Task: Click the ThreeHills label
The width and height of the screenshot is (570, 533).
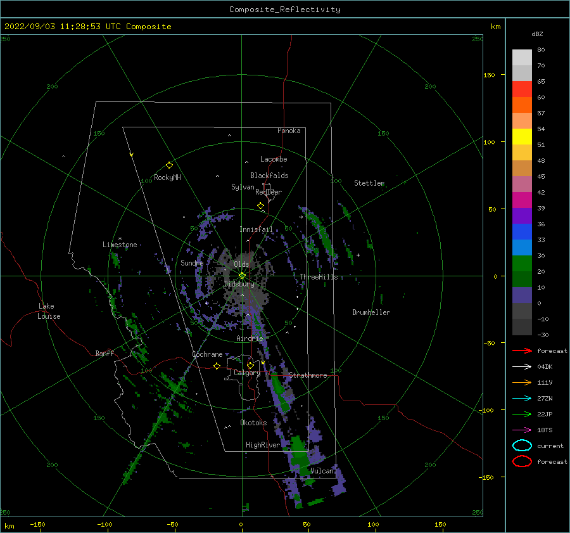Action: [x=319, y=277]
